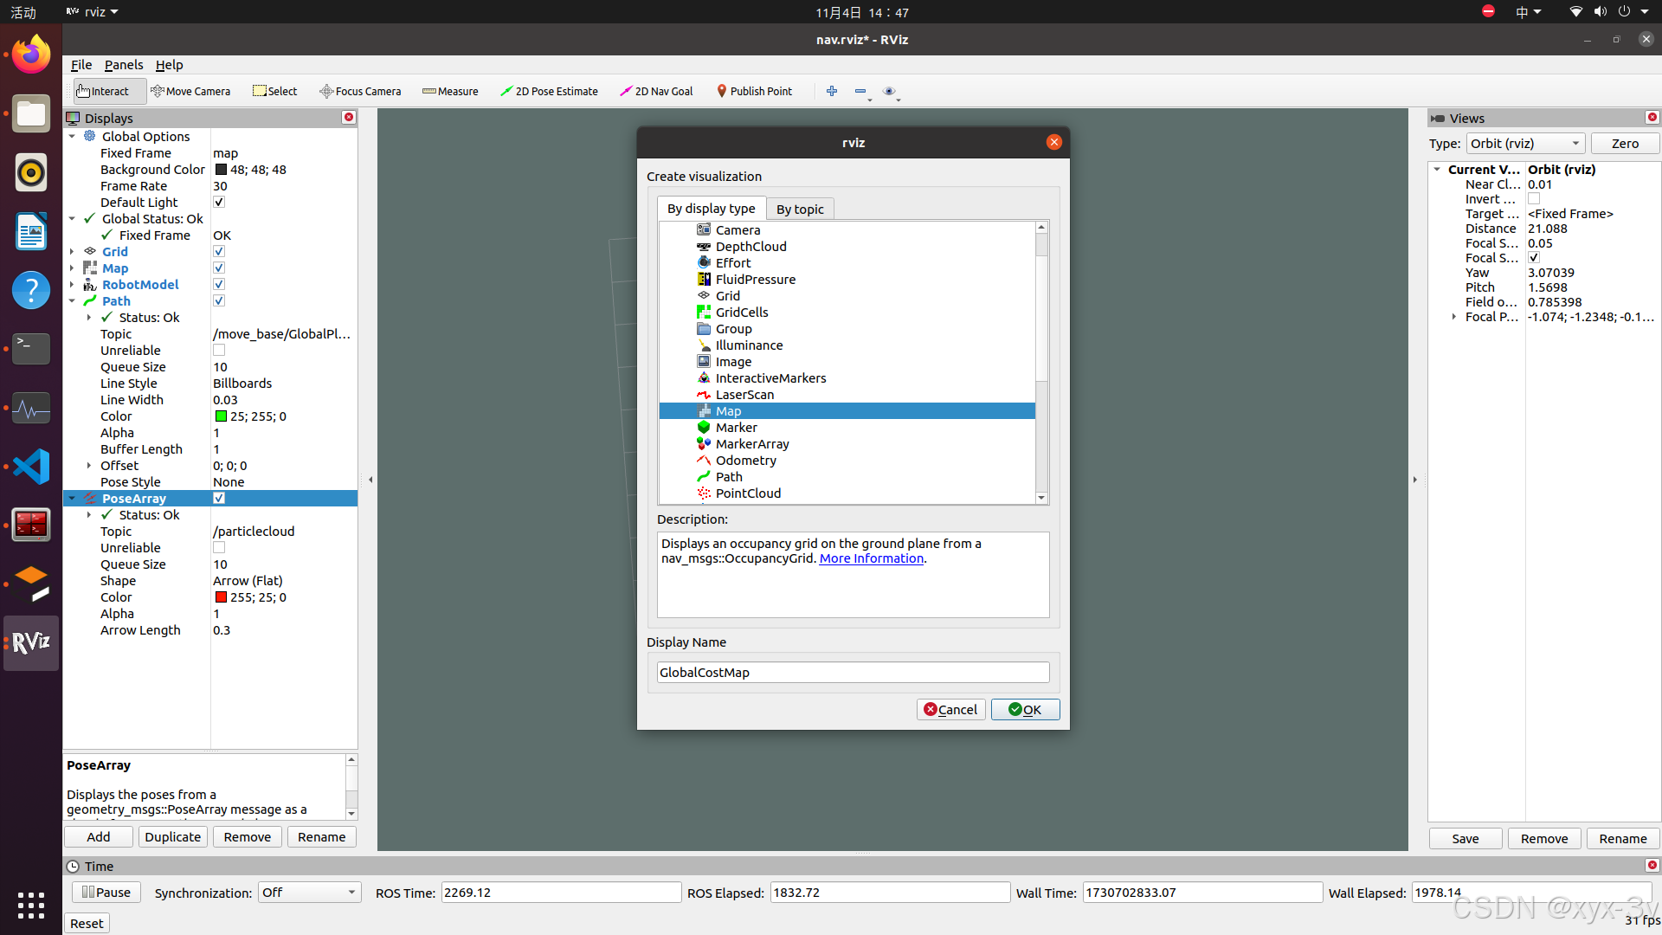The height and width of the screenshot is (935, 1662).
Task: Click the blue plus toolbar icon
Action: point(832,91)
